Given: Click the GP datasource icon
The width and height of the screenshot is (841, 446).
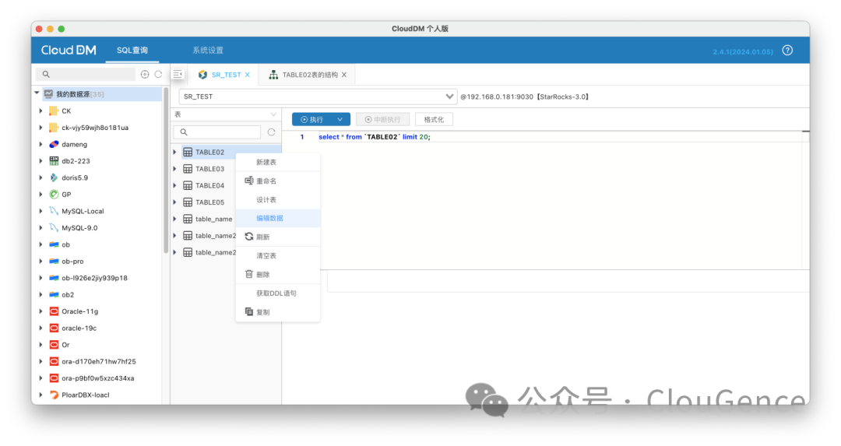Looking at the screenshot, I should click(54, 194).
